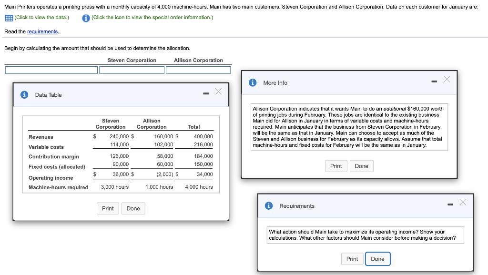Click Steven fixed costs 90,000

click(121, 164)
